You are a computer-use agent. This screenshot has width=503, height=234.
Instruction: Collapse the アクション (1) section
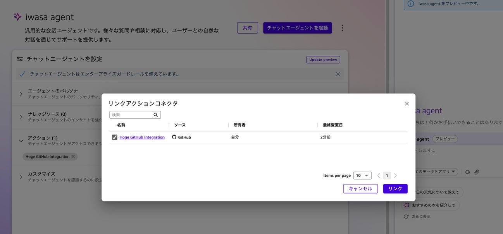21,141
